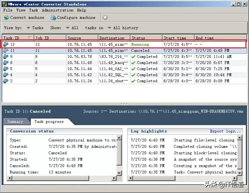This screenshot has width=249, height=193.
Task: Click Conversion status scroll down arrow
Action: click(119, 173)
